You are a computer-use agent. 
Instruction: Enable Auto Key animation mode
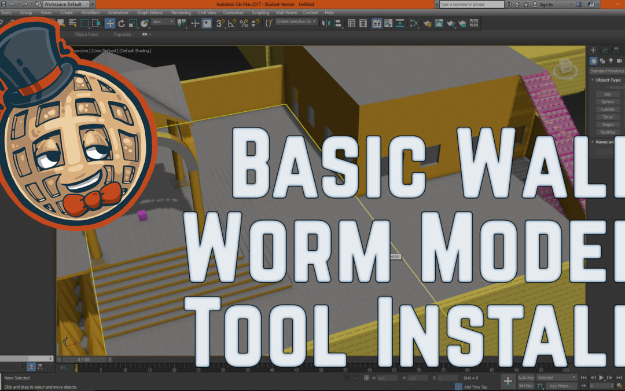point(525,378)
